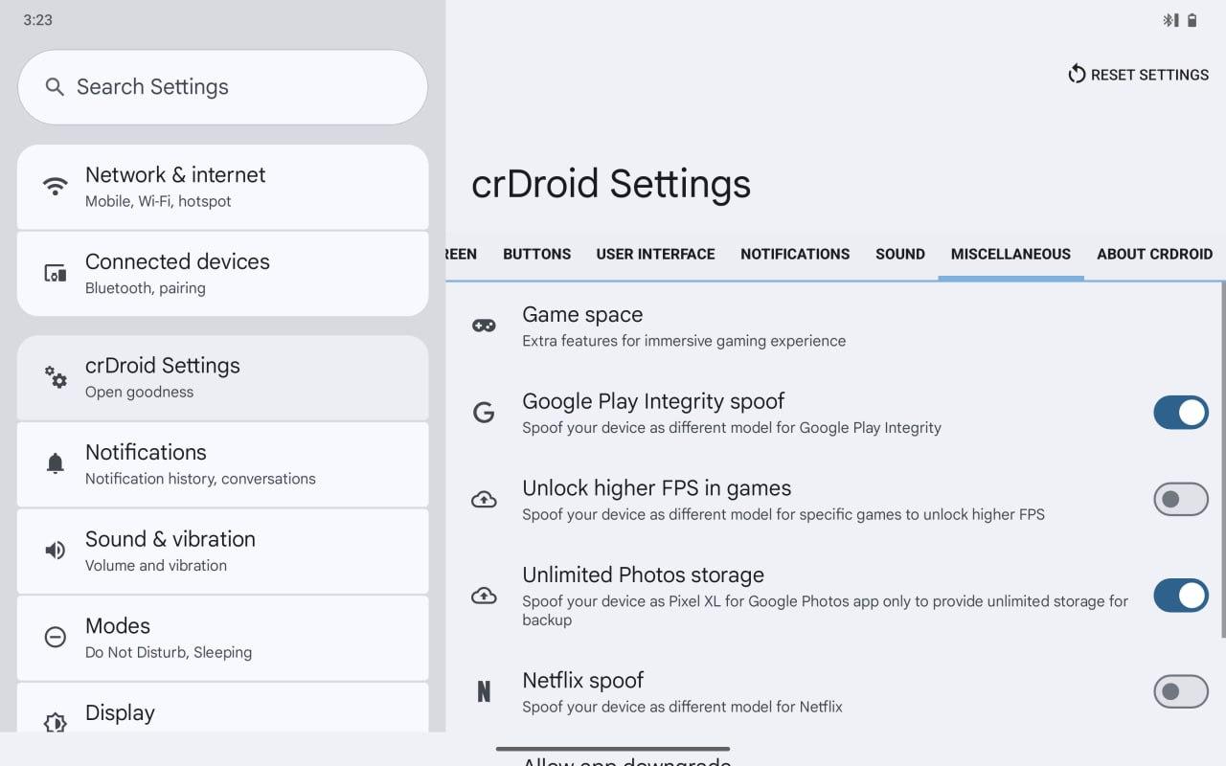1226x766 pixels.
Task: Select the Miscellaneous tab
Action: (x=1010, y=254)
